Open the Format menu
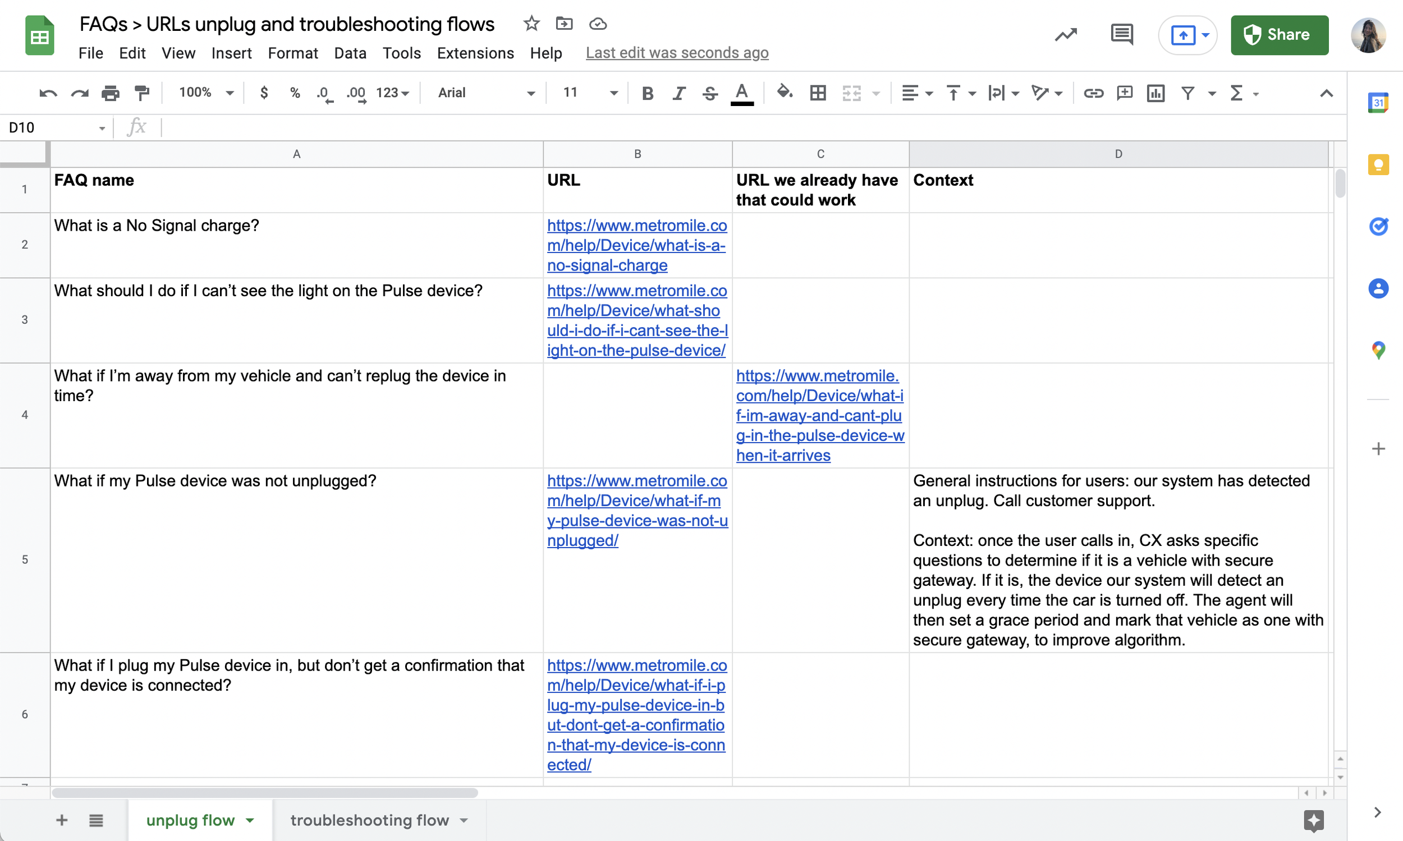The height and width of the screenshot is (841, 1403). click(x=292, y=53)
